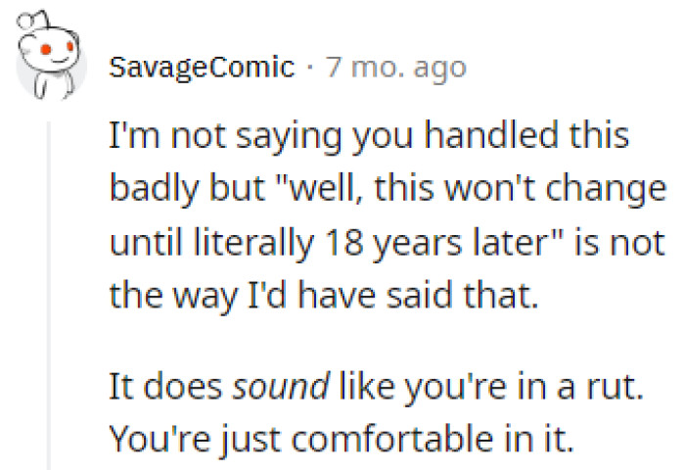Click the dot separator after the SavageComic username
This screenshot has width=685, height=470.
[x=309, y=68]
